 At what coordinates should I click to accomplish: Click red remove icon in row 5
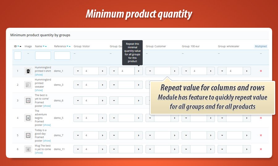pos(261,135)
